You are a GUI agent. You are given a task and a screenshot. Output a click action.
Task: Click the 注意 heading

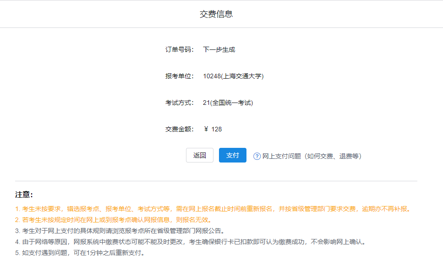24,195
